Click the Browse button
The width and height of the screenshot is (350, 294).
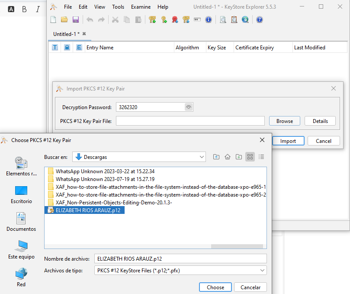pos(285,121)
